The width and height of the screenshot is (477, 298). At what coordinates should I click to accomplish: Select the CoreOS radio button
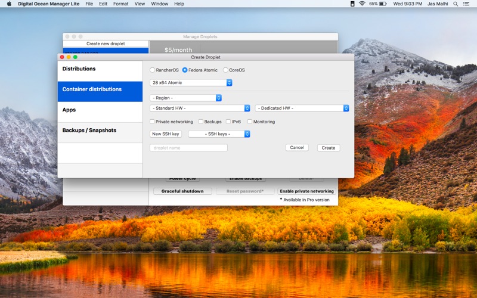[x=225, y=70]
